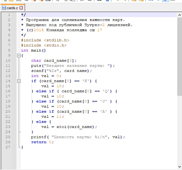Click the Print toolbar icon
Viewport: 182px width, 170px height.
pos(48,0)
